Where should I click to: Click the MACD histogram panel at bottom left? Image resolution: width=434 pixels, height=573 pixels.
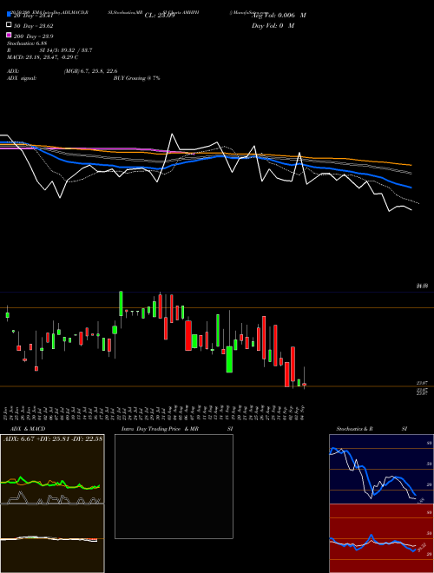click(x=52, y=538)
